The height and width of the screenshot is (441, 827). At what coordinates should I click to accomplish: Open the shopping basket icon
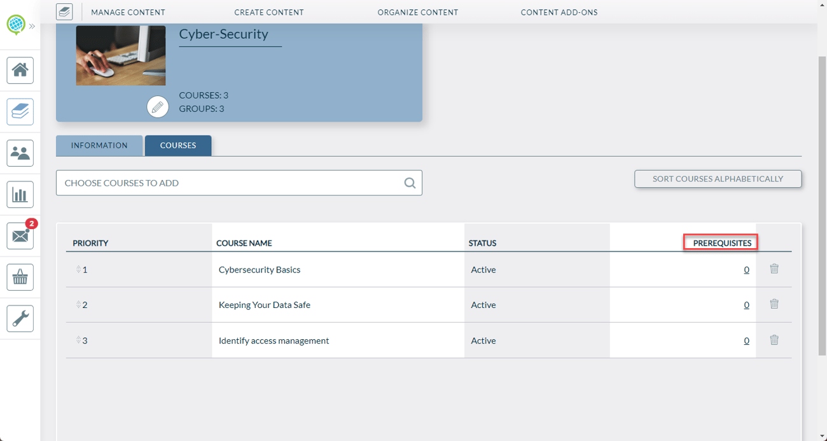coord(20,277)
